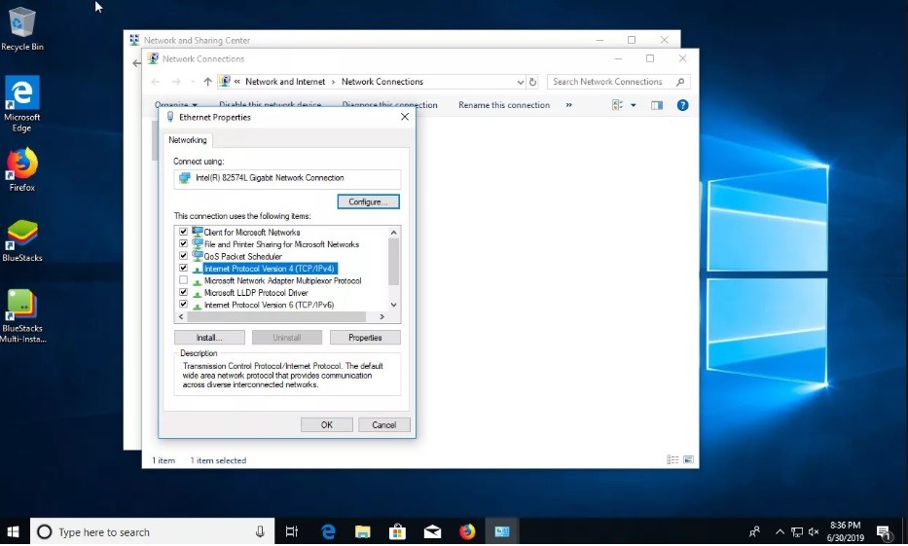Click the up arrow navigation icon
This screenshot has height=546, width=908.
(207, 82)
